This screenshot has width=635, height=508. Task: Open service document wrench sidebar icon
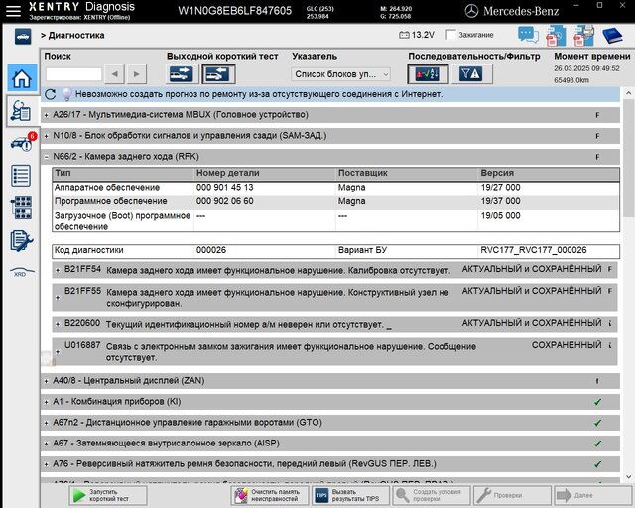coord(22,241)
